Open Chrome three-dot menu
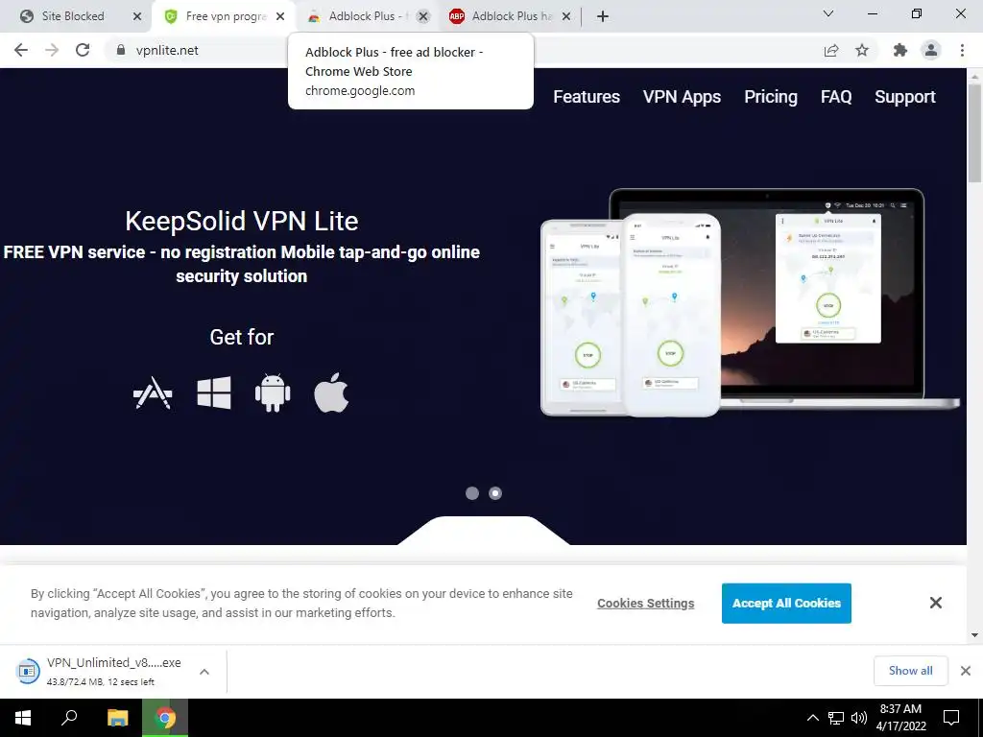This screenshot has width=983, height=737. [x=962, y=50]
